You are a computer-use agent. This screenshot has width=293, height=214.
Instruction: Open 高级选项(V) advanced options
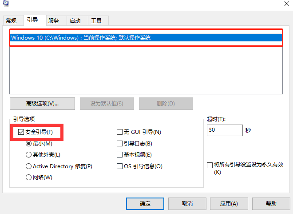click(43, 104)
